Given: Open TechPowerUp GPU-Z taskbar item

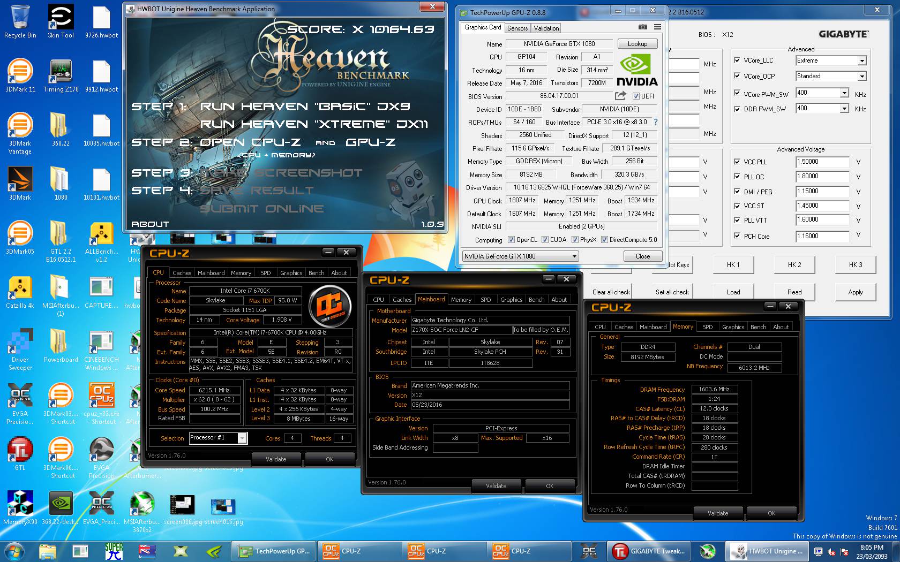Looking at the screenshot, I should 274,551.
